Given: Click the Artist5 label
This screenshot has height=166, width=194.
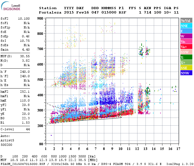Looking at the screenshot, I should pyautogui.click(x=7, y=141).
